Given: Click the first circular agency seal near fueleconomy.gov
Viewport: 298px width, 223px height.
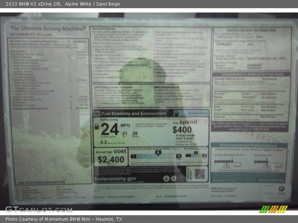Looking at the screenshot, I should point(166,178).
